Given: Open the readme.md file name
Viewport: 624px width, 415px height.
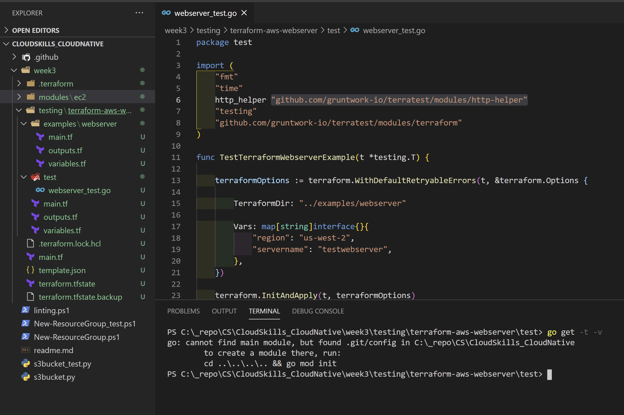Looking at the screenshot, I should [x=53, y=350].
